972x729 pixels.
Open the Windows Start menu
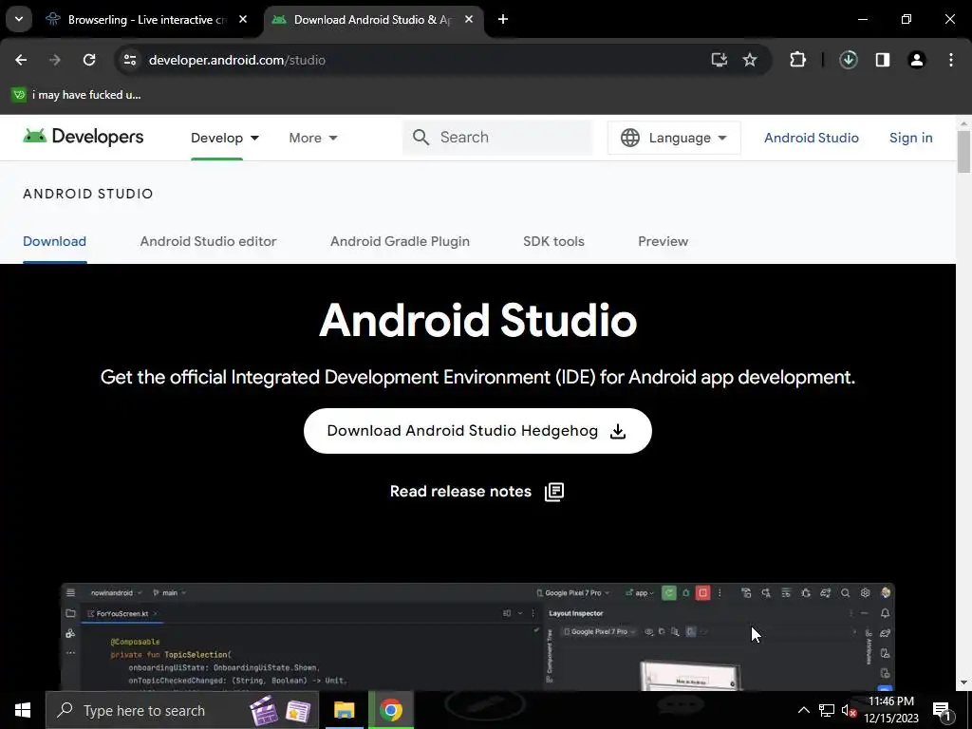[x=23, y=710]
